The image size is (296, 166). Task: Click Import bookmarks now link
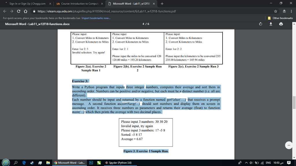96,18
